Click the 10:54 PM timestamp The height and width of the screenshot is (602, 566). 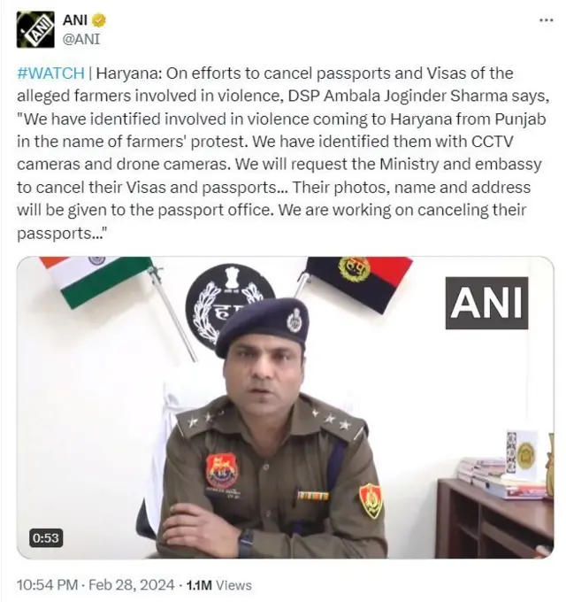(x=48, y=585)
